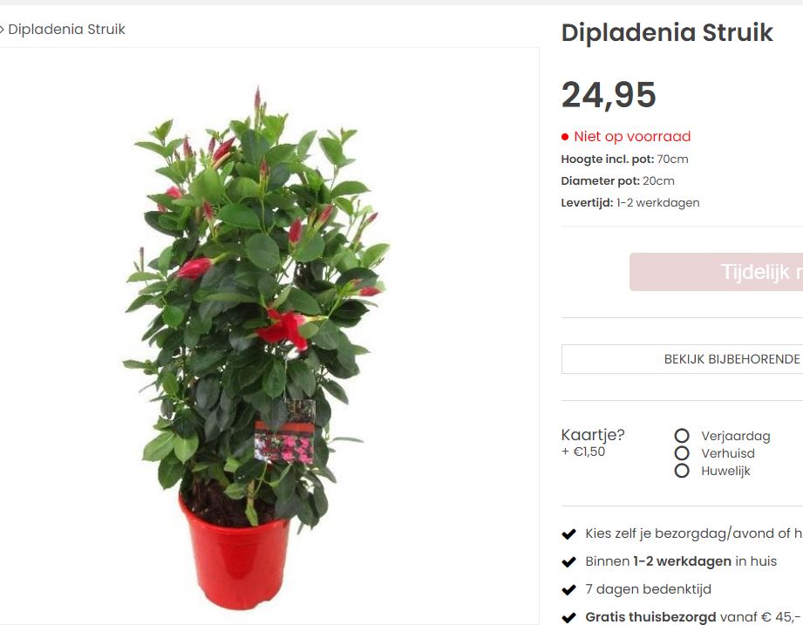Screen dimensions: 803x625
Task: Select the Verjaardag card option
Action: (x=682, y=436)
